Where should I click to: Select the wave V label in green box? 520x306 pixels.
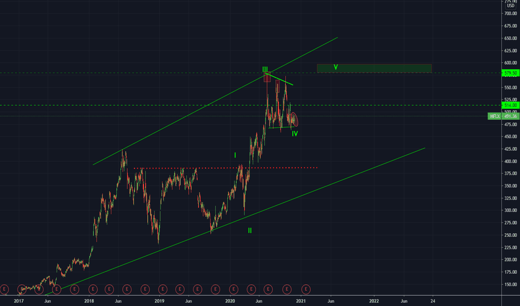336,67
